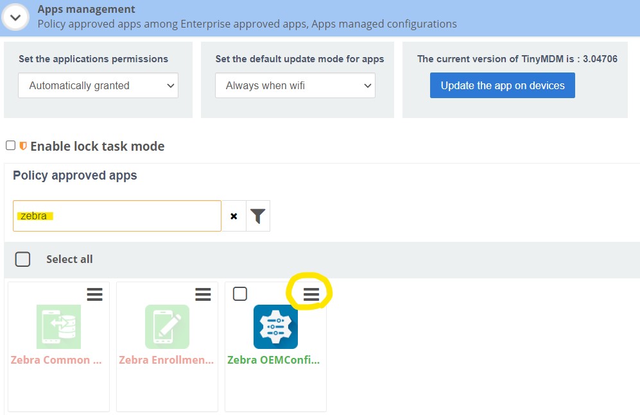Click the Zebra Common phone transfer icon
The image size is (640, 415).
[58, 326]
